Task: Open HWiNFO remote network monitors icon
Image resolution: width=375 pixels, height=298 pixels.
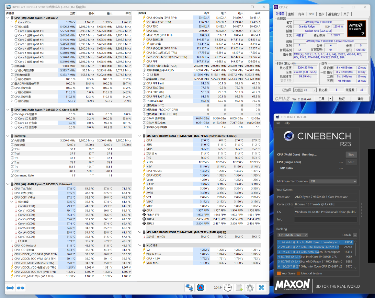Action: pos(189,287)
